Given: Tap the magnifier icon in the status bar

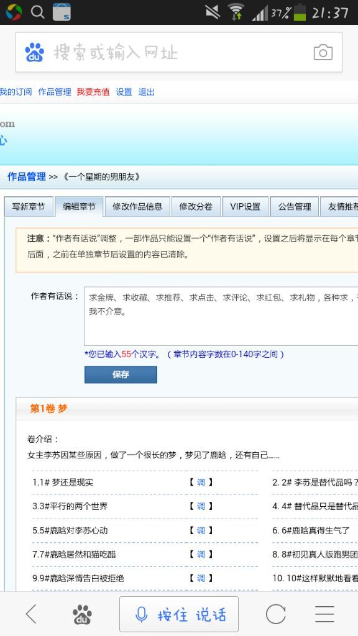Looking at the screenshot, I should coord(37,12).
